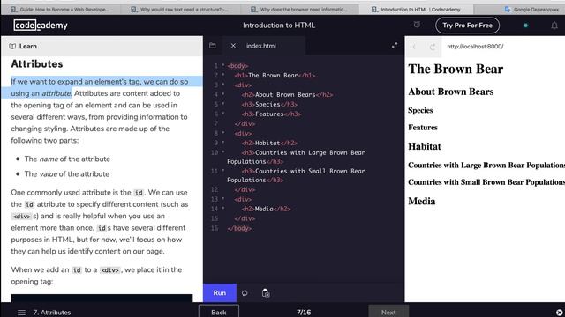Click the '7. Attributes' lesson label

tap(52, 313)
